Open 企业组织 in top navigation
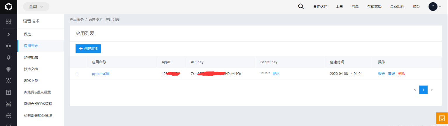Viewport: 448px width, 126px height. pos(397,6)
